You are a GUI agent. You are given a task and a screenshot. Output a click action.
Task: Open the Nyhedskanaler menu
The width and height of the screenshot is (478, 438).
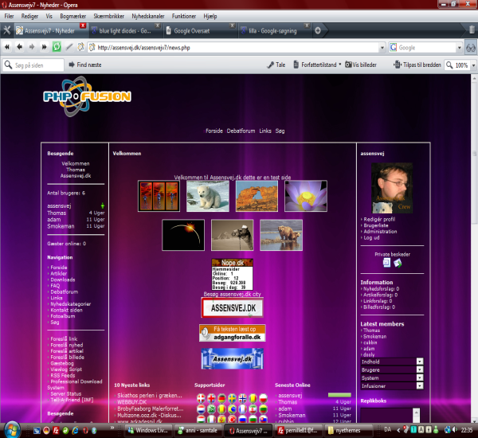148,16
